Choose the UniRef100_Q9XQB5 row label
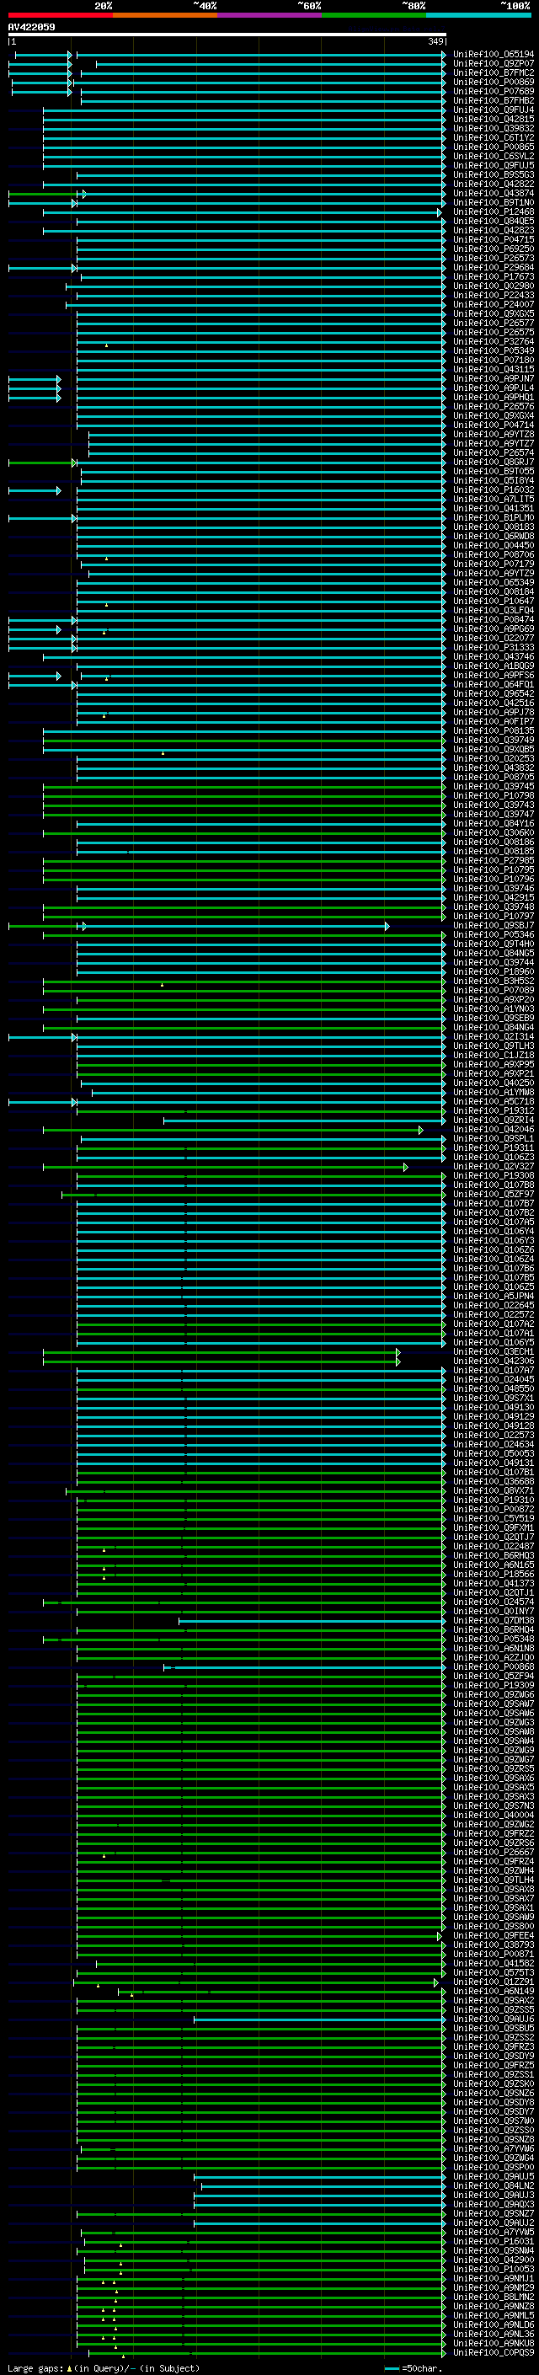 [x=494, y=750]
